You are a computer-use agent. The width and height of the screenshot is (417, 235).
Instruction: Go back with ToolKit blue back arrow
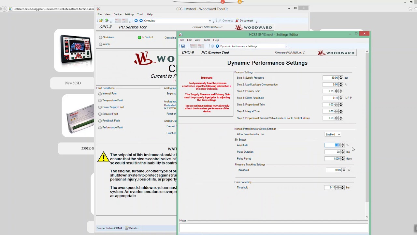[x=136, y=21]
